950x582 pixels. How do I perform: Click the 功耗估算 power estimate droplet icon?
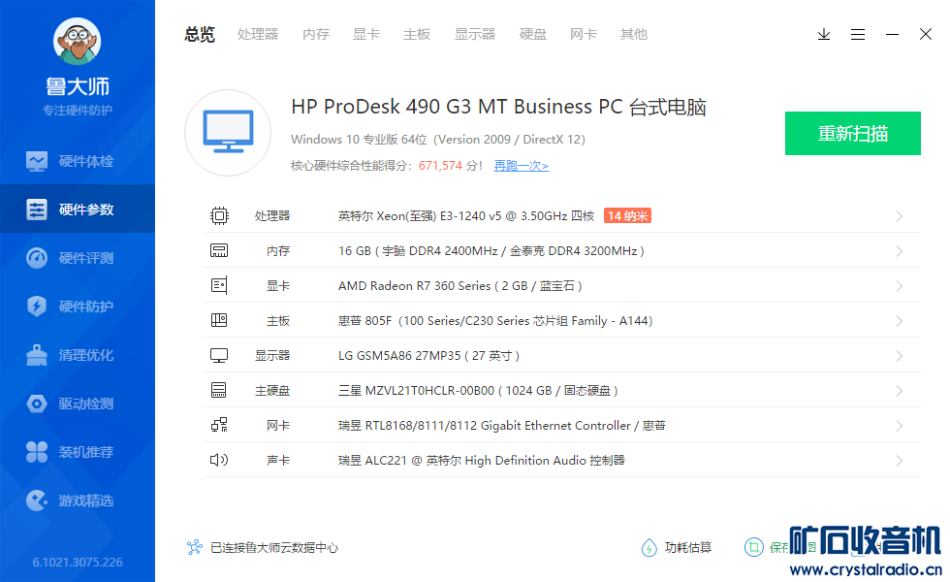tap(649, 547)
